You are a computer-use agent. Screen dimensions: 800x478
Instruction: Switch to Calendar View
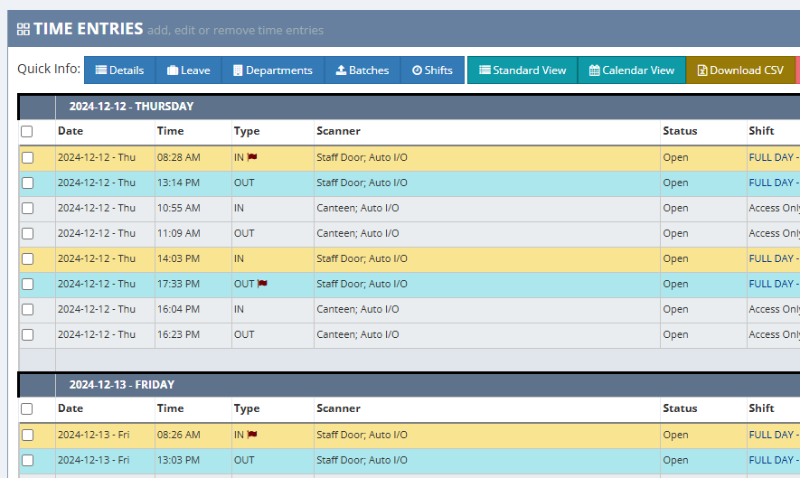pos(631,70)
